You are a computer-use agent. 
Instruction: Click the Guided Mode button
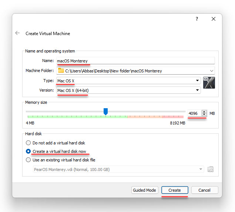click(145, 190)
